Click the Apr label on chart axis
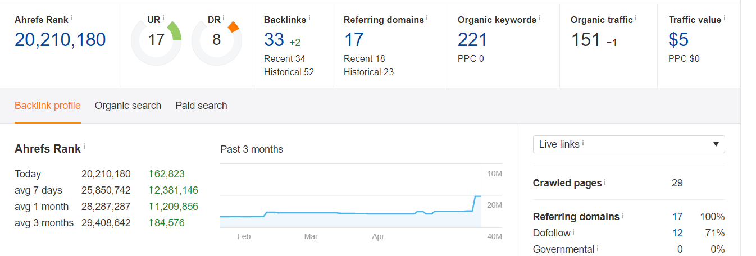The width and height of the screenshot is (756, 256). pyautogui.click(x=378, y=236)
